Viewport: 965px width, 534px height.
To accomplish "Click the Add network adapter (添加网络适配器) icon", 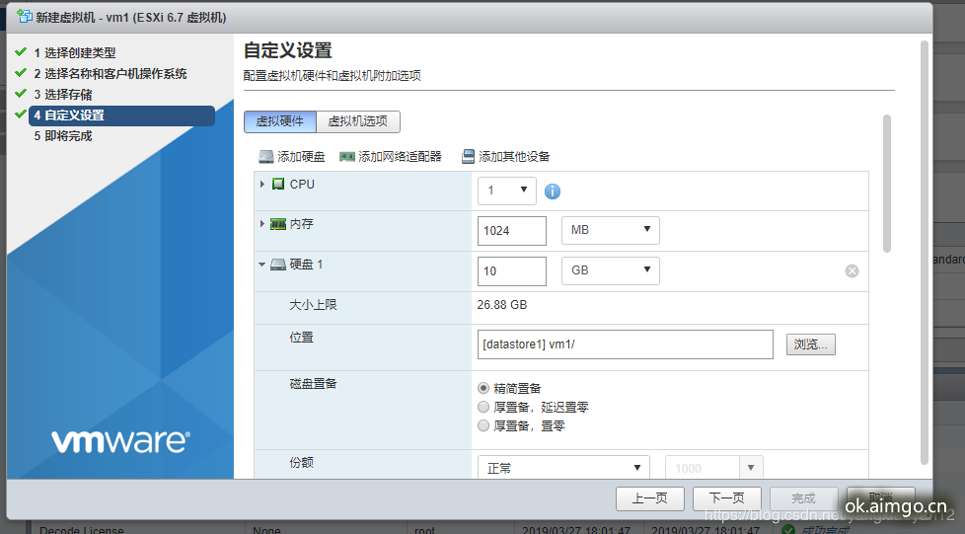I will pyautogui.click(x=346, y=157).
